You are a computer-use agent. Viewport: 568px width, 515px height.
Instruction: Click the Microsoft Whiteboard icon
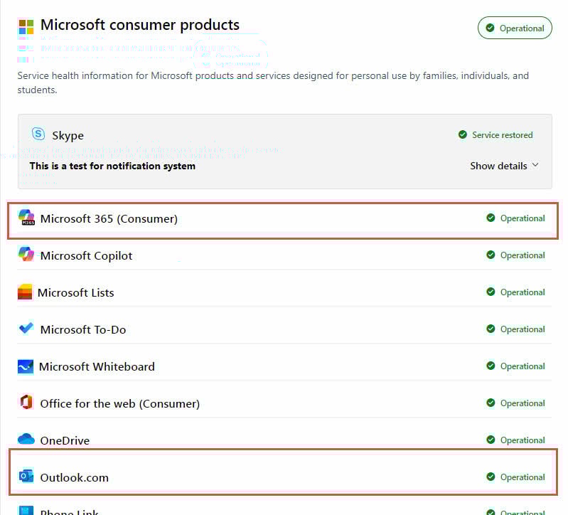point(26,366)
